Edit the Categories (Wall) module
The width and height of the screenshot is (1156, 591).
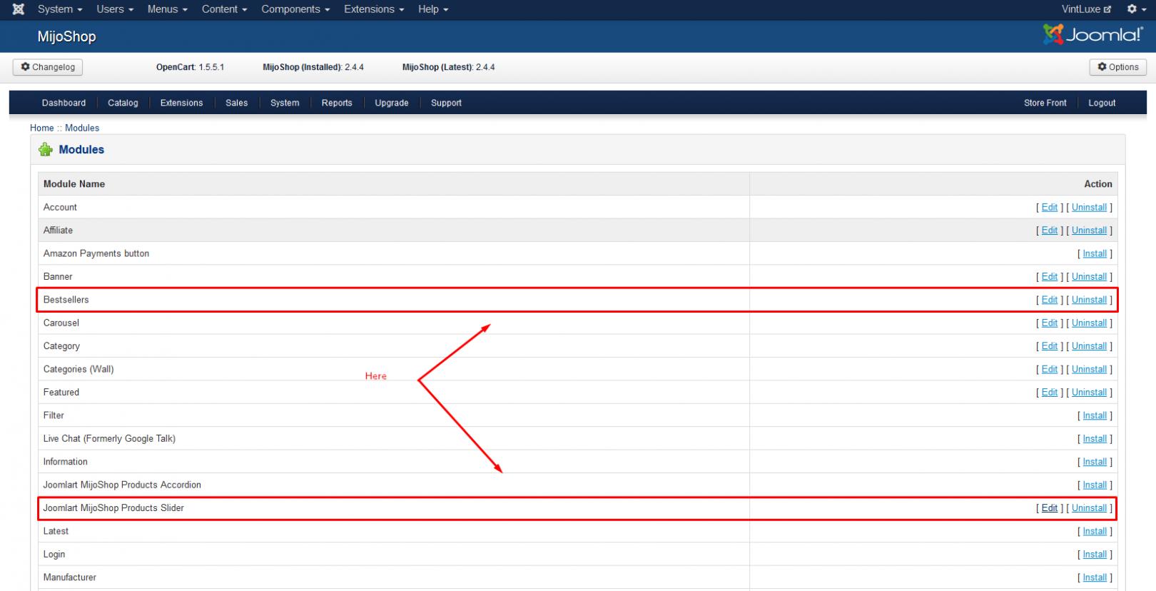1050,369
